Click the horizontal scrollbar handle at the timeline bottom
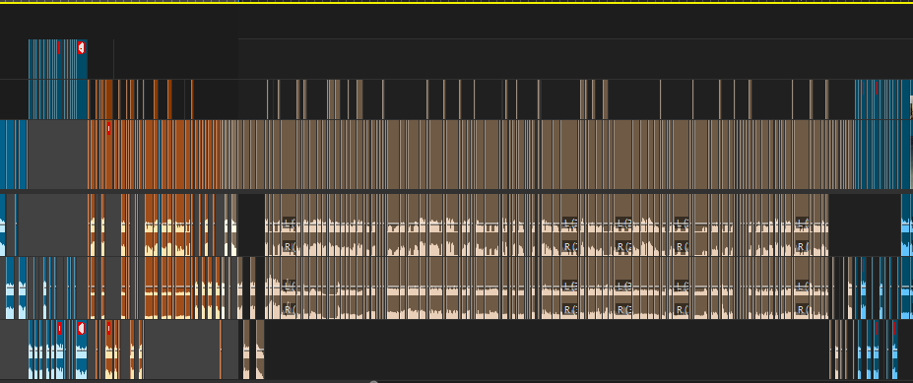 point(374,382)
